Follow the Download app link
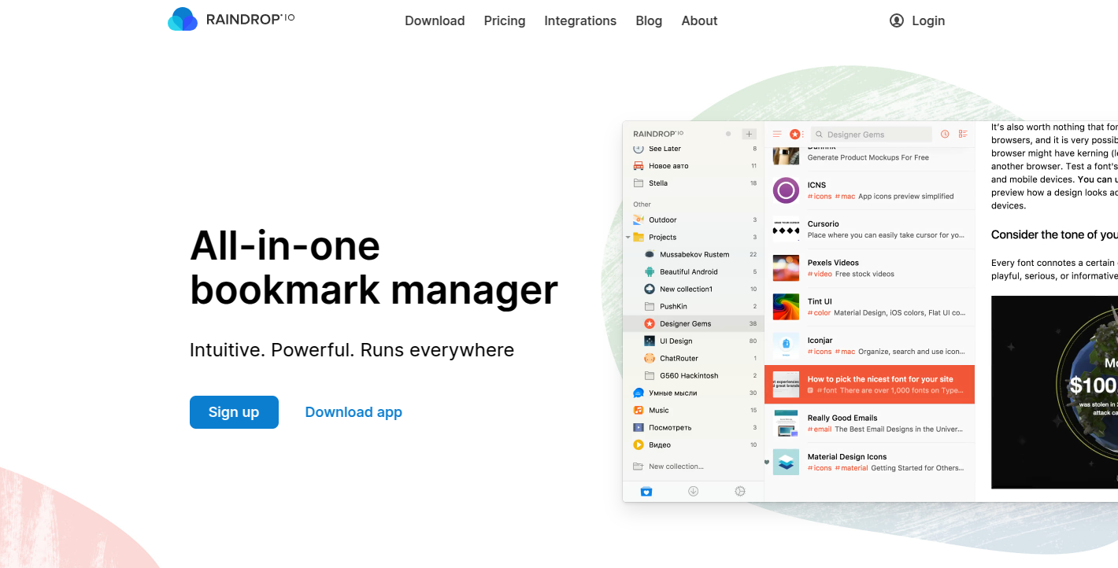 pyautogui.click(x=354, y=412)
